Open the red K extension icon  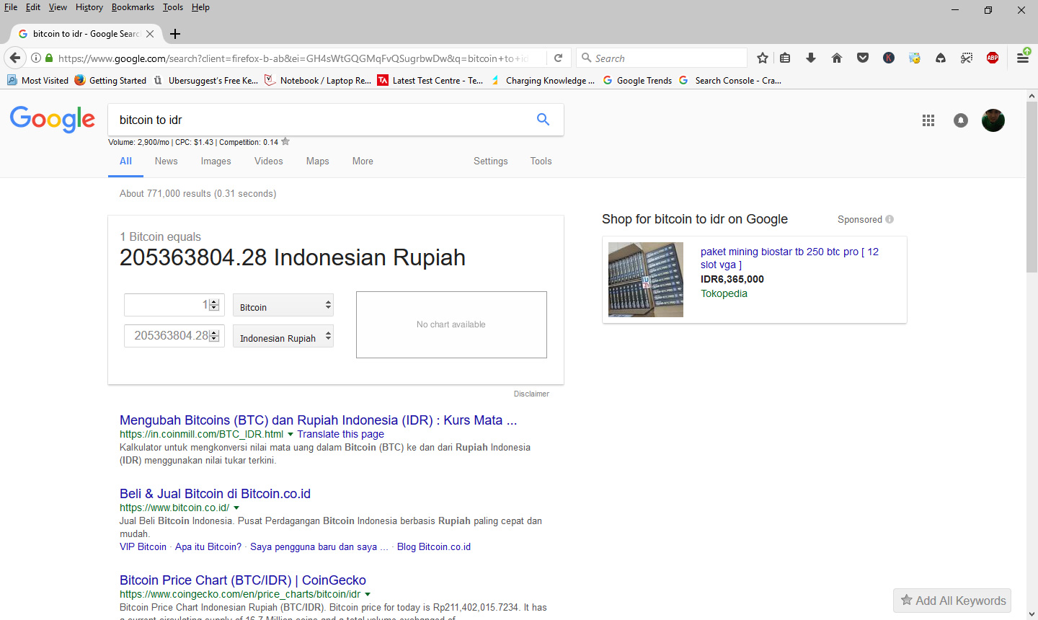[889, 58]
